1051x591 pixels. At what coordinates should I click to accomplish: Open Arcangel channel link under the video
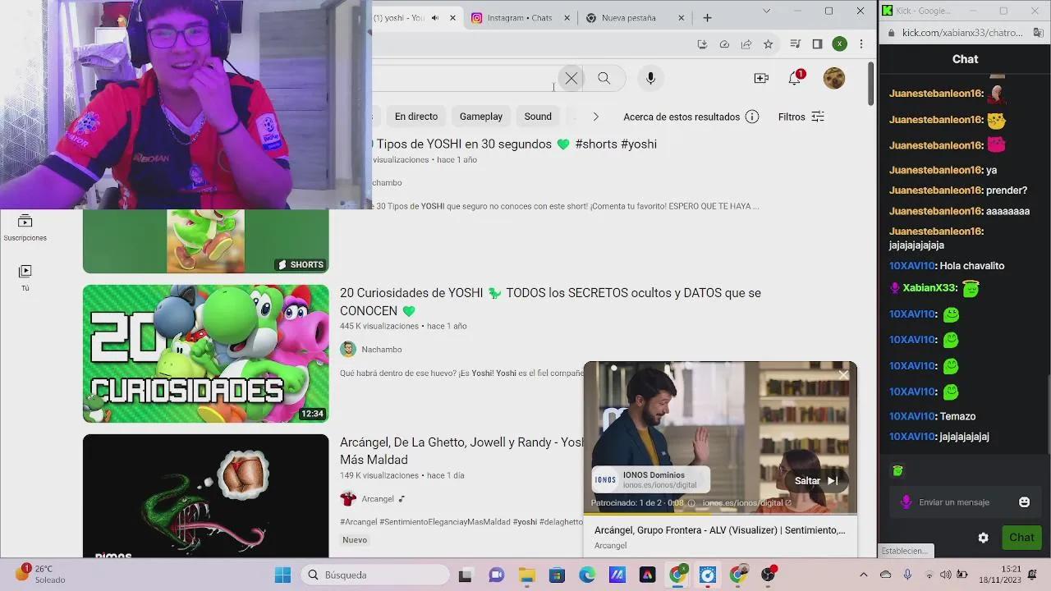pos(378,498)
